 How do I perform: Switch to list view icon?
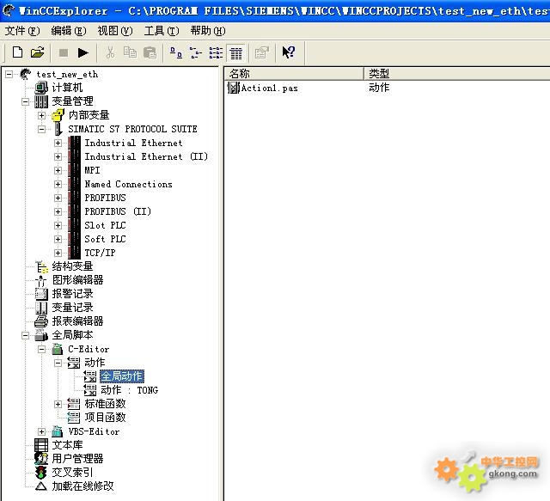pyautogui.click(x=216, y=52)
